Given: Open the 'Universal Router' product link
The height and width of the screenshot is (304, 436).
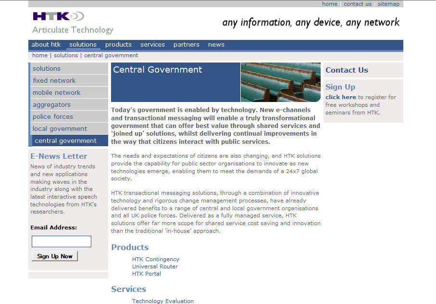Looking at the screenshot, I should [x=155, y=266].
